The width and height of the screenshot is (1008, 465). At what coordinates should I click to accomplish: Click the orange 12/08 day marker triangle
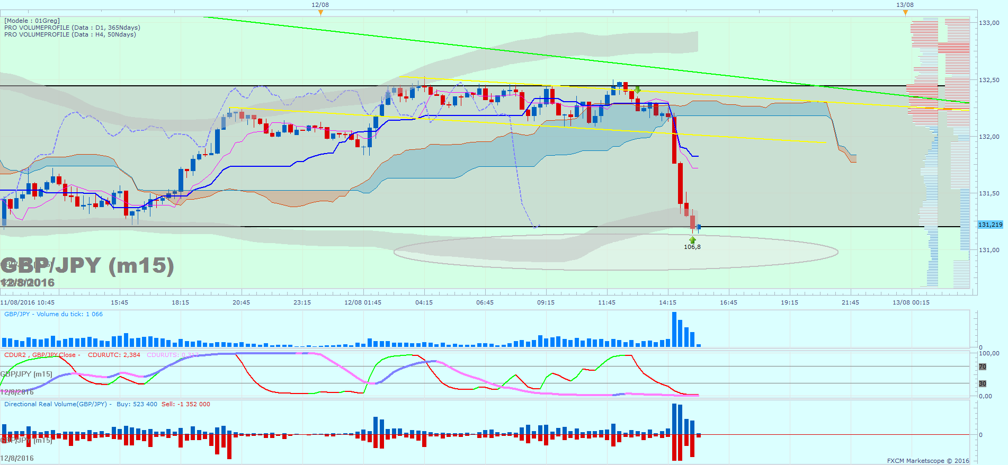[320, 13]
